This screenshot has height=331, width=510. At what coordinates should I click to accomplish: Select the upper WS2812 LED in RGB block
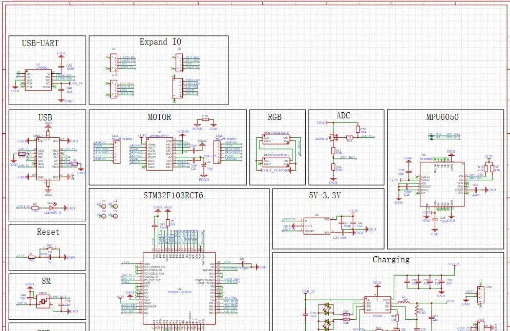pyautogui.click(x=276, y=139)
